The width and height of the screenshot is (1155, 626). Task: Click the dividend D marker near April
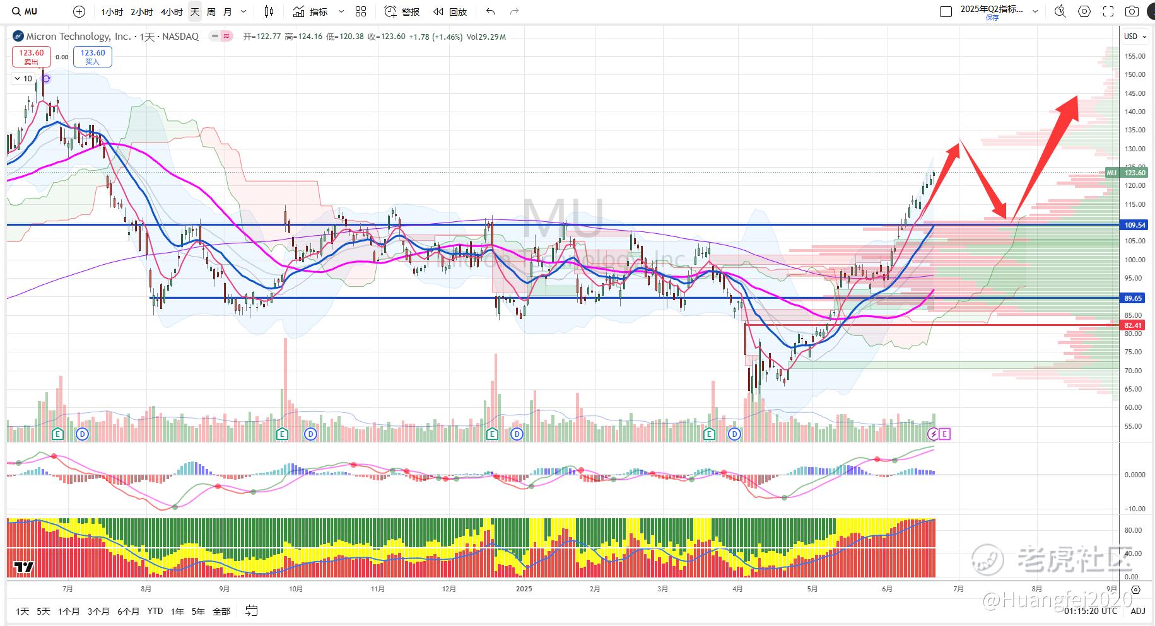click(x=734, y=434)
